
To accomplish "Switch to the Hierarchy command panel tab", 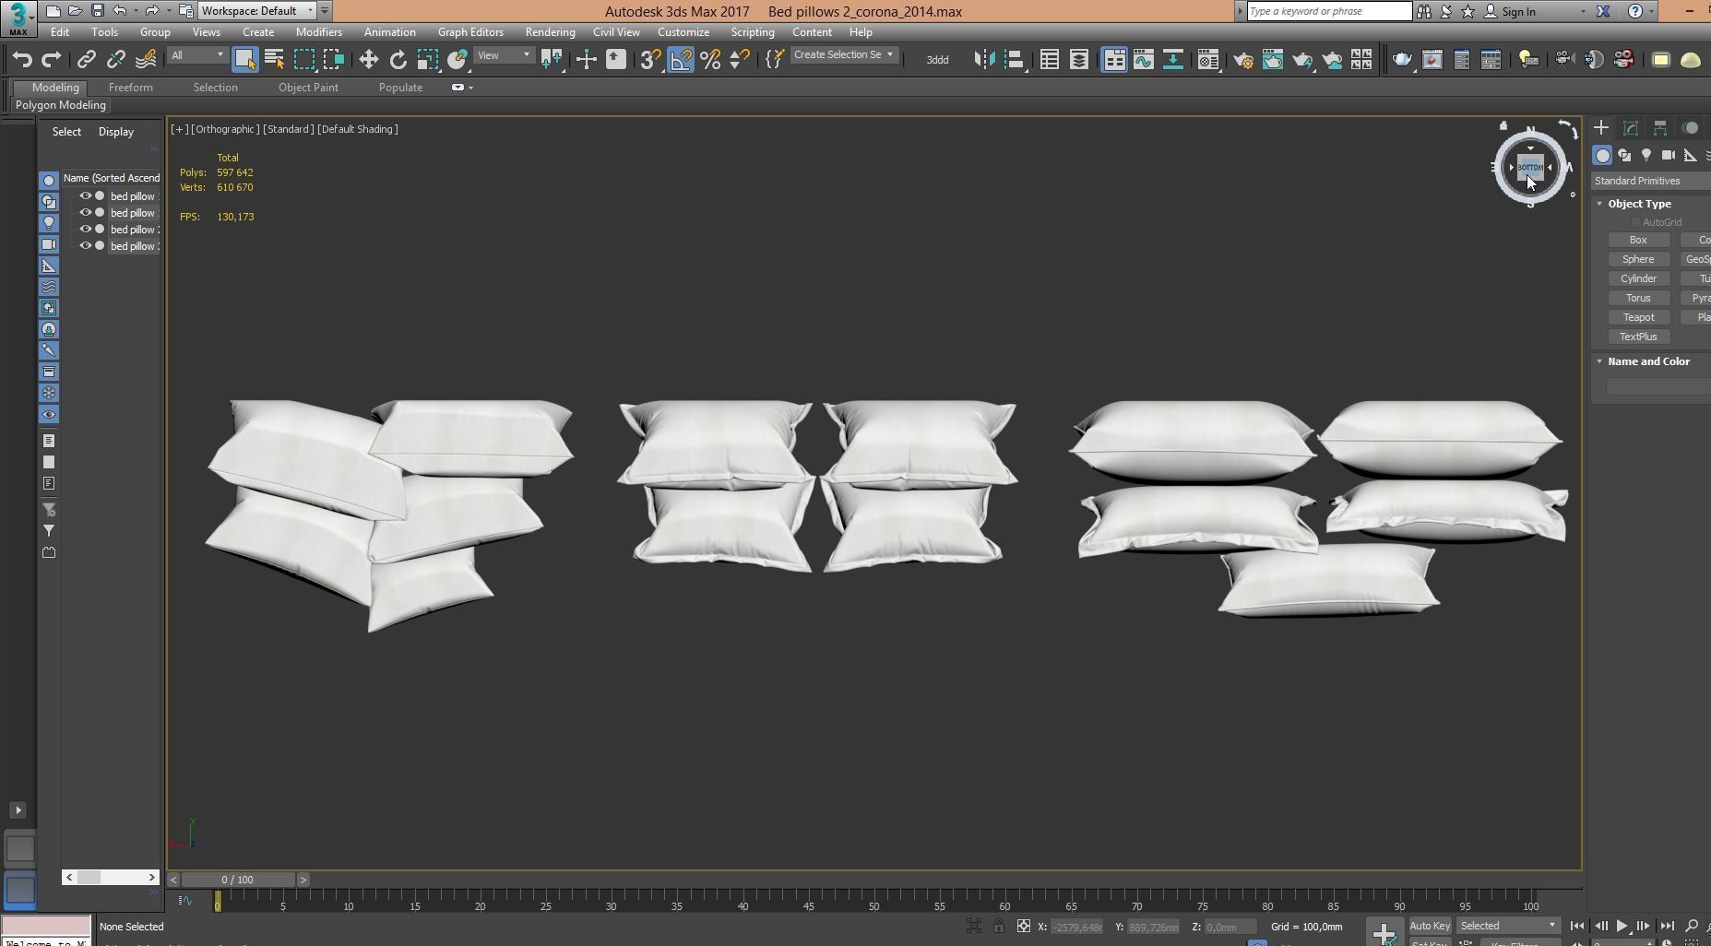I will coord(1660,128).
